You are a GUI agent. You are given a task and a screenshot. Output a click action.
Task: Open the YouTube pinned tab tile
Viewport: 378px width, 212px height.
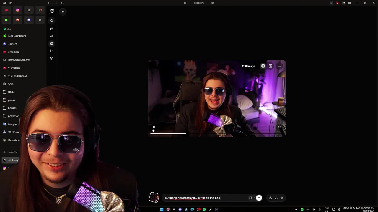(x=6, y=10)
